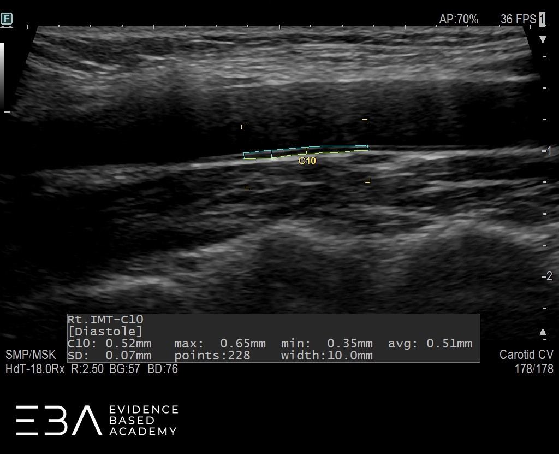Click the 178/178 frame counter
This screenshot has width=559, height=454.
click(x=534, y=369)
